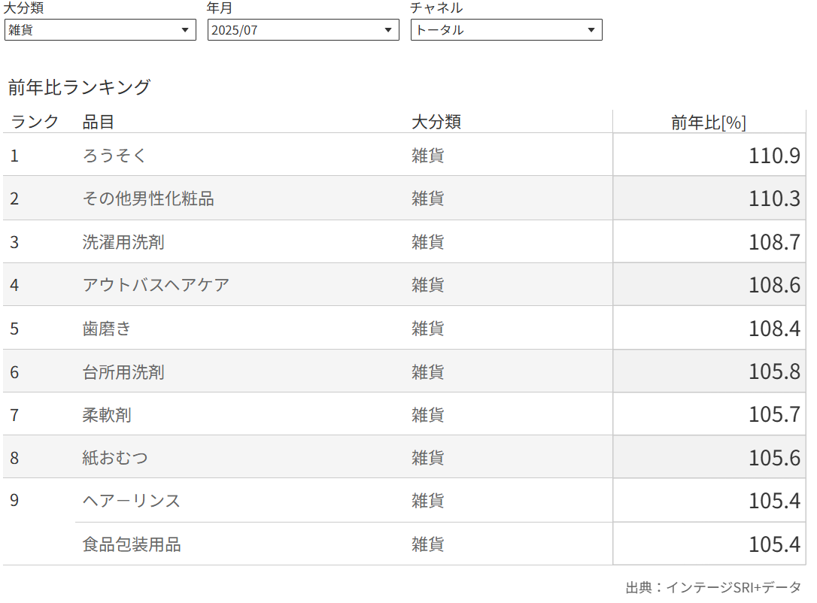817x603 pixels.
Task: Select the 台所用洗剤 item
Action: click(x=123, y=372)
